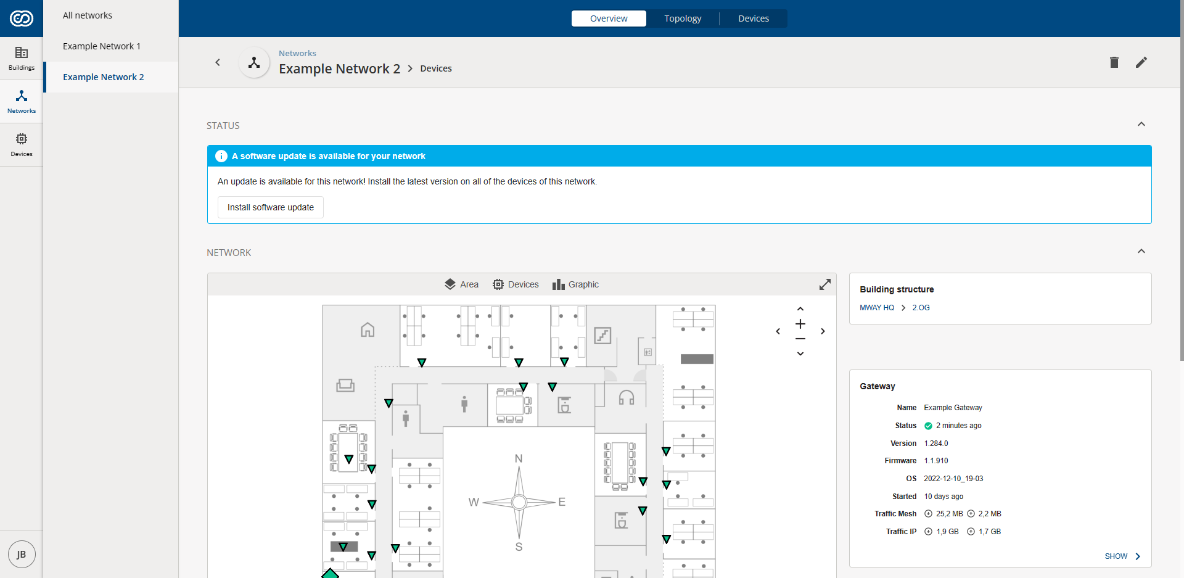Viewport: 1184px width, 578px height.
Task: Go back using the left arrow
Action: click(218, 62)
